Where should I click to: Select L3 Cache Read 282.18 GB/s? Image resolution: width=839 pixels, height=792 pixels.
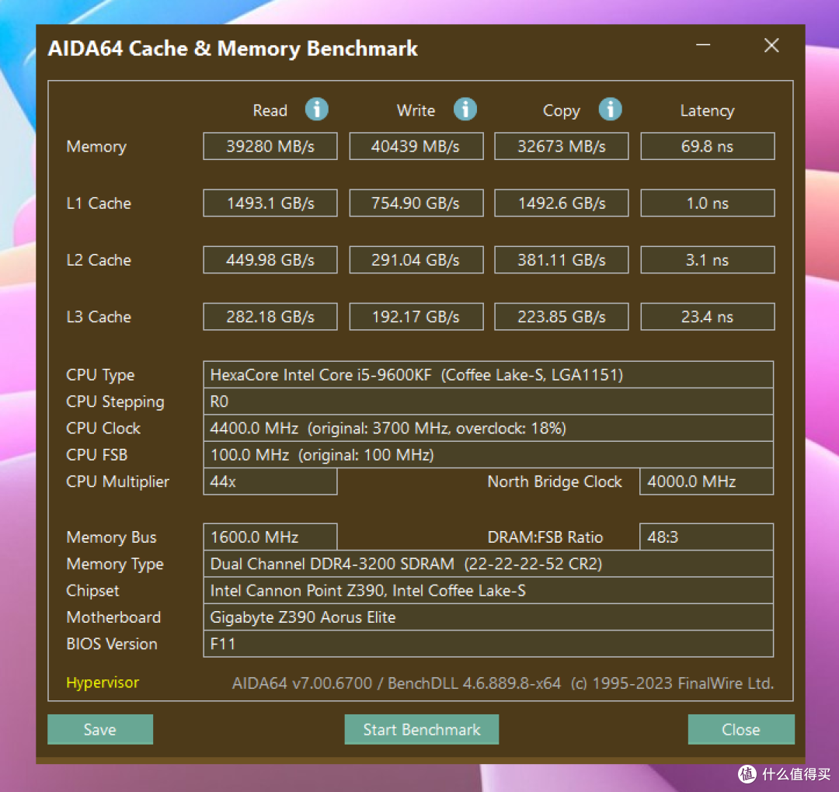click(270, 317)
